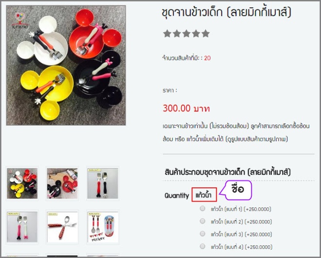
Task: Click the fifth rating star
Action: pos(206,34)
